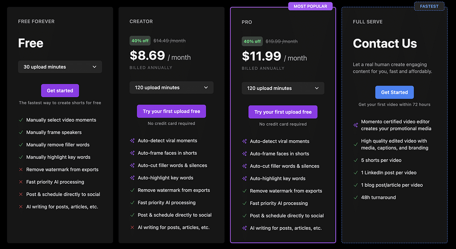Click checkmark icon next to 48h turnaround
The width and height of the screenshot is (456, 249).
point(356,197)
